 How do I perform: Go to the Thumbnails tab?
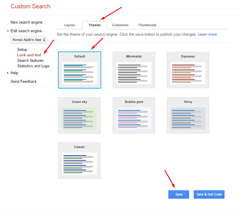click(147, 25)
